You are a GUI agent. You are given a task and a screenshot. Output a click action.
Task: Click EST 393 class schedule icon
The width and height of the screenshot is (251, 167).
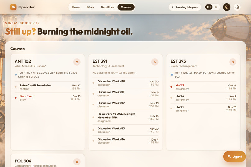(172, 75)
